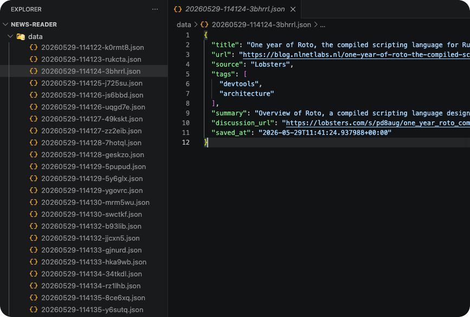Click JSON icon beside 20260529-114130-mrm5wu.json
470x317 pixels.
pyautogui.click(x=34, y=202)
